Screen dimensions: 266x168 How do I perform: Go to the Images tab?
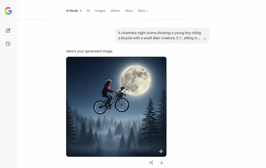[100, 11]
